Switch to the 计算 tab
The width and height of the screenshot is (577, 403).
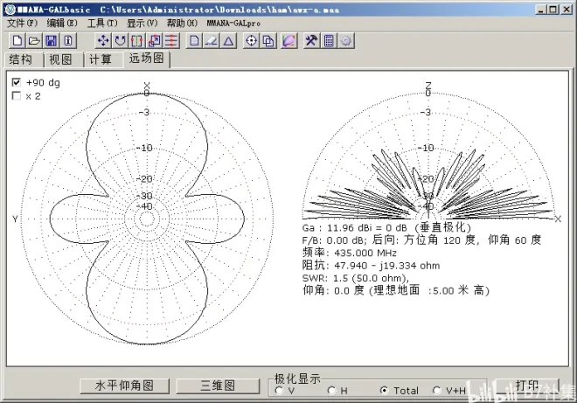pyautogui.click(x=100, y=59)
